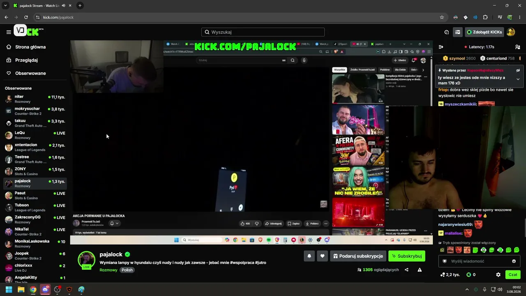Subscribe with the Subskrybuj button

(x=407, y=256)
